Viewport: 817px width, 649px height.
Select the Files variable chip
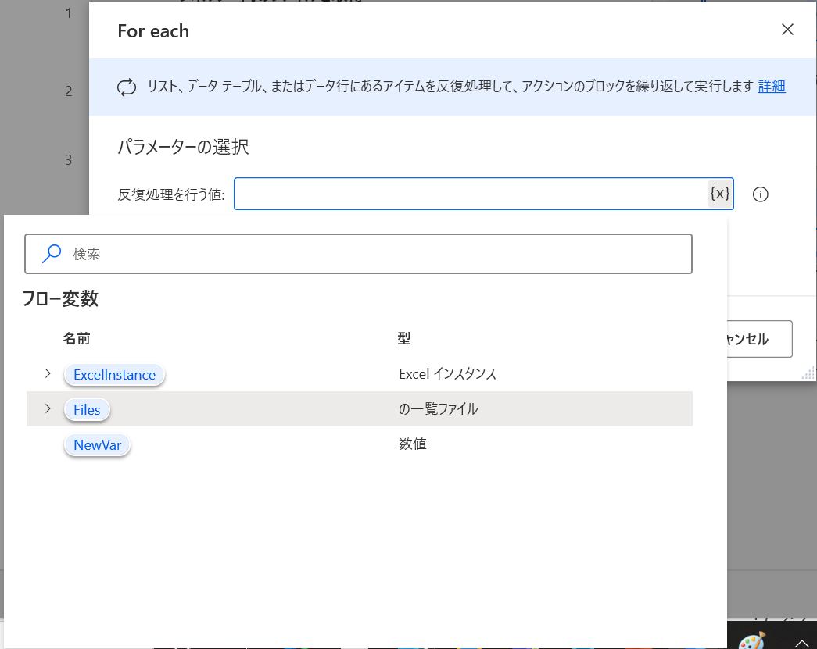pyautogui.click(x=87, y=409)
